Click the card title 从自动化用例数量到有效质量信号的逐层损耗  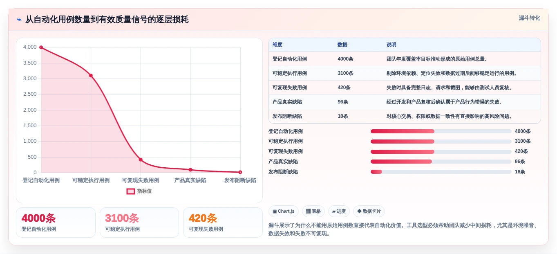click(x=107, y=20)
